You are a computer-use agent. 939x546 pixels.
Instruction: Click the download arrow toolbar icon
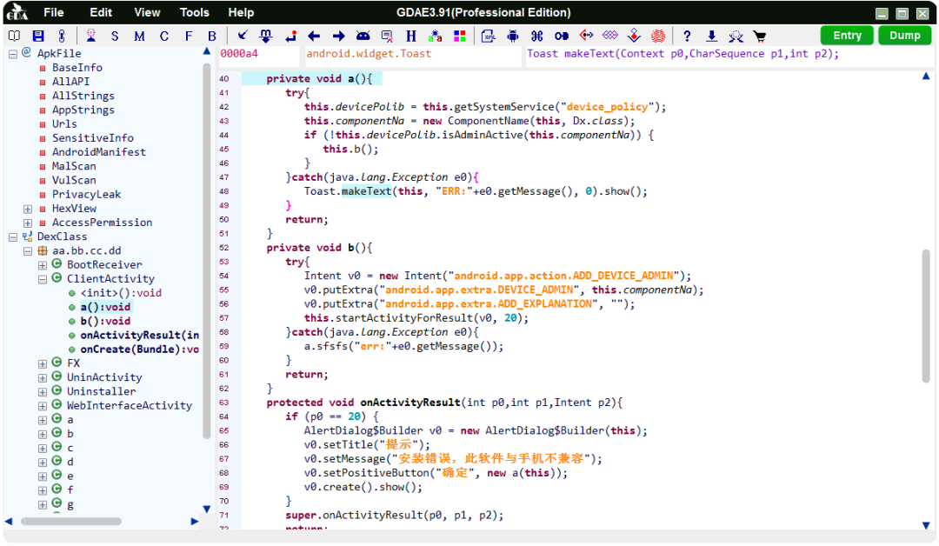[x=711, y=36]
